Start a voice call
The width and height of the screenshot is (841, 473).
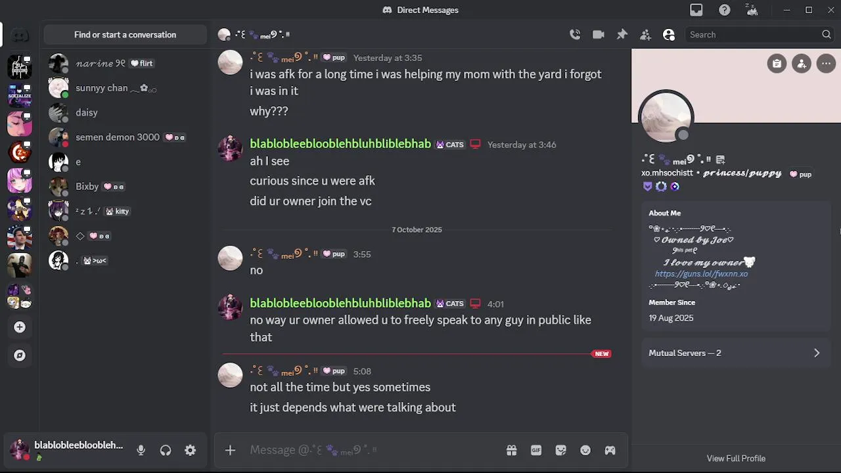click(575, 35)
